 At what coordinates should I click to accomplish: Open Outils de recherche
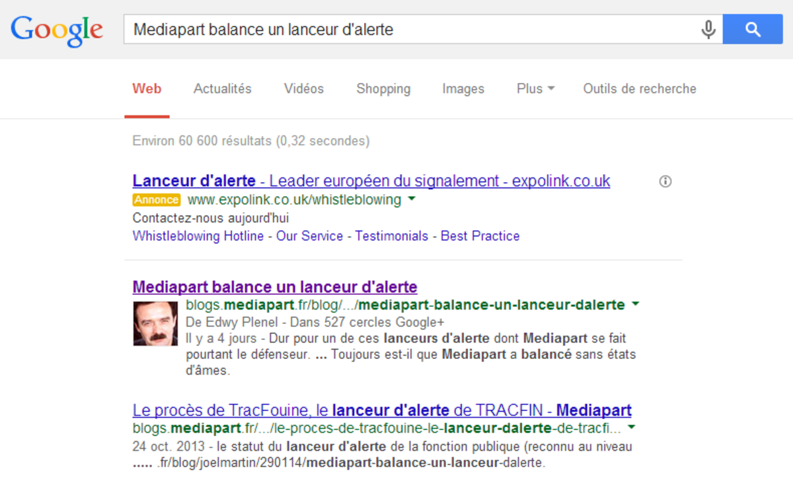[640, 89]
